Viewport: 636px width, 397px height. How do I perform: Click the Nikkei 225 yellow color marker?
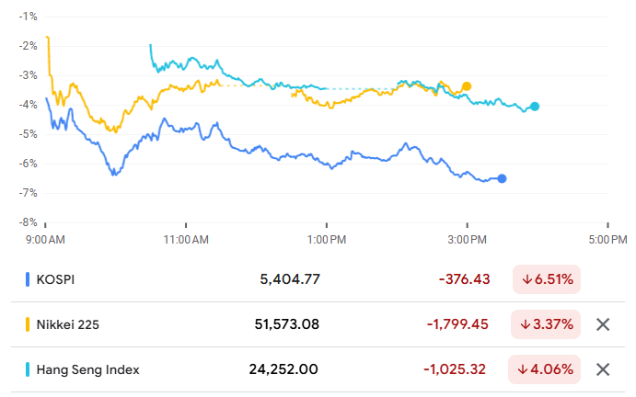point(27,323)
